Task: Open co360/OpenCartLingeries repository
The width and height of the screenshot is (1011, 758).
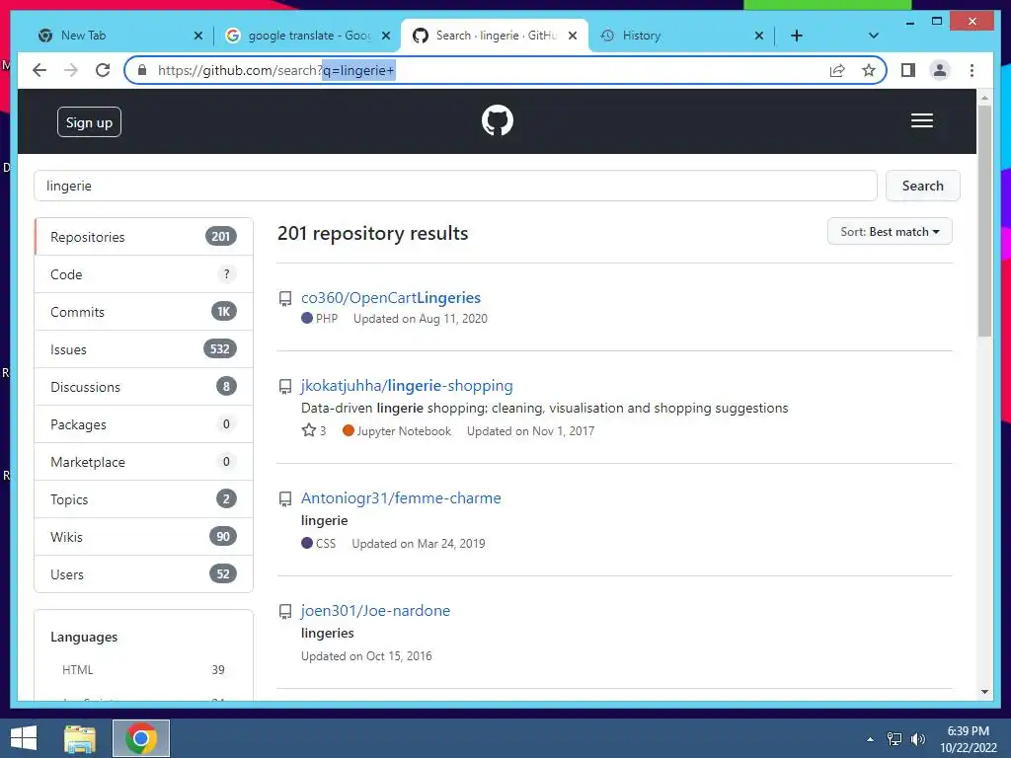Action: pos(391,298)
